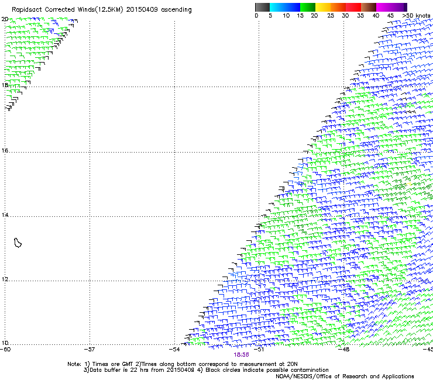
Task: Click legend tick label 15
Action: click(300, 16)
